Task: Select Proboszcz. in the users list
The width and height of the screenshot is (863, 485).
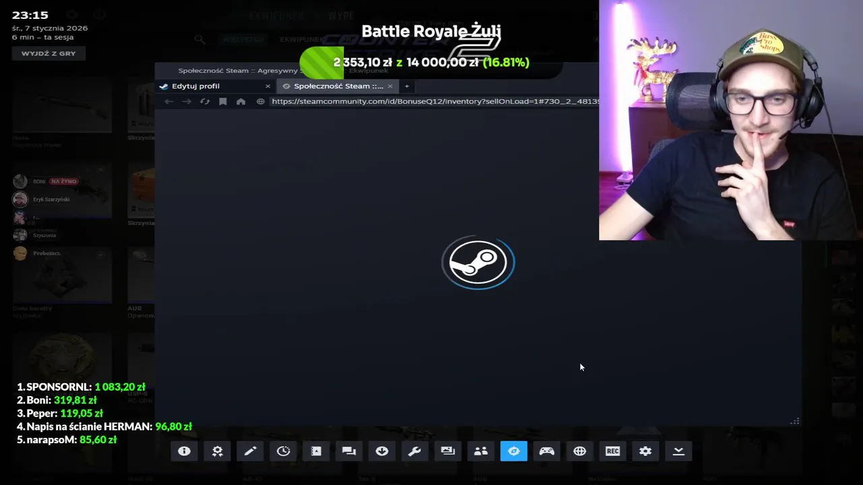Action: (47, 253)
